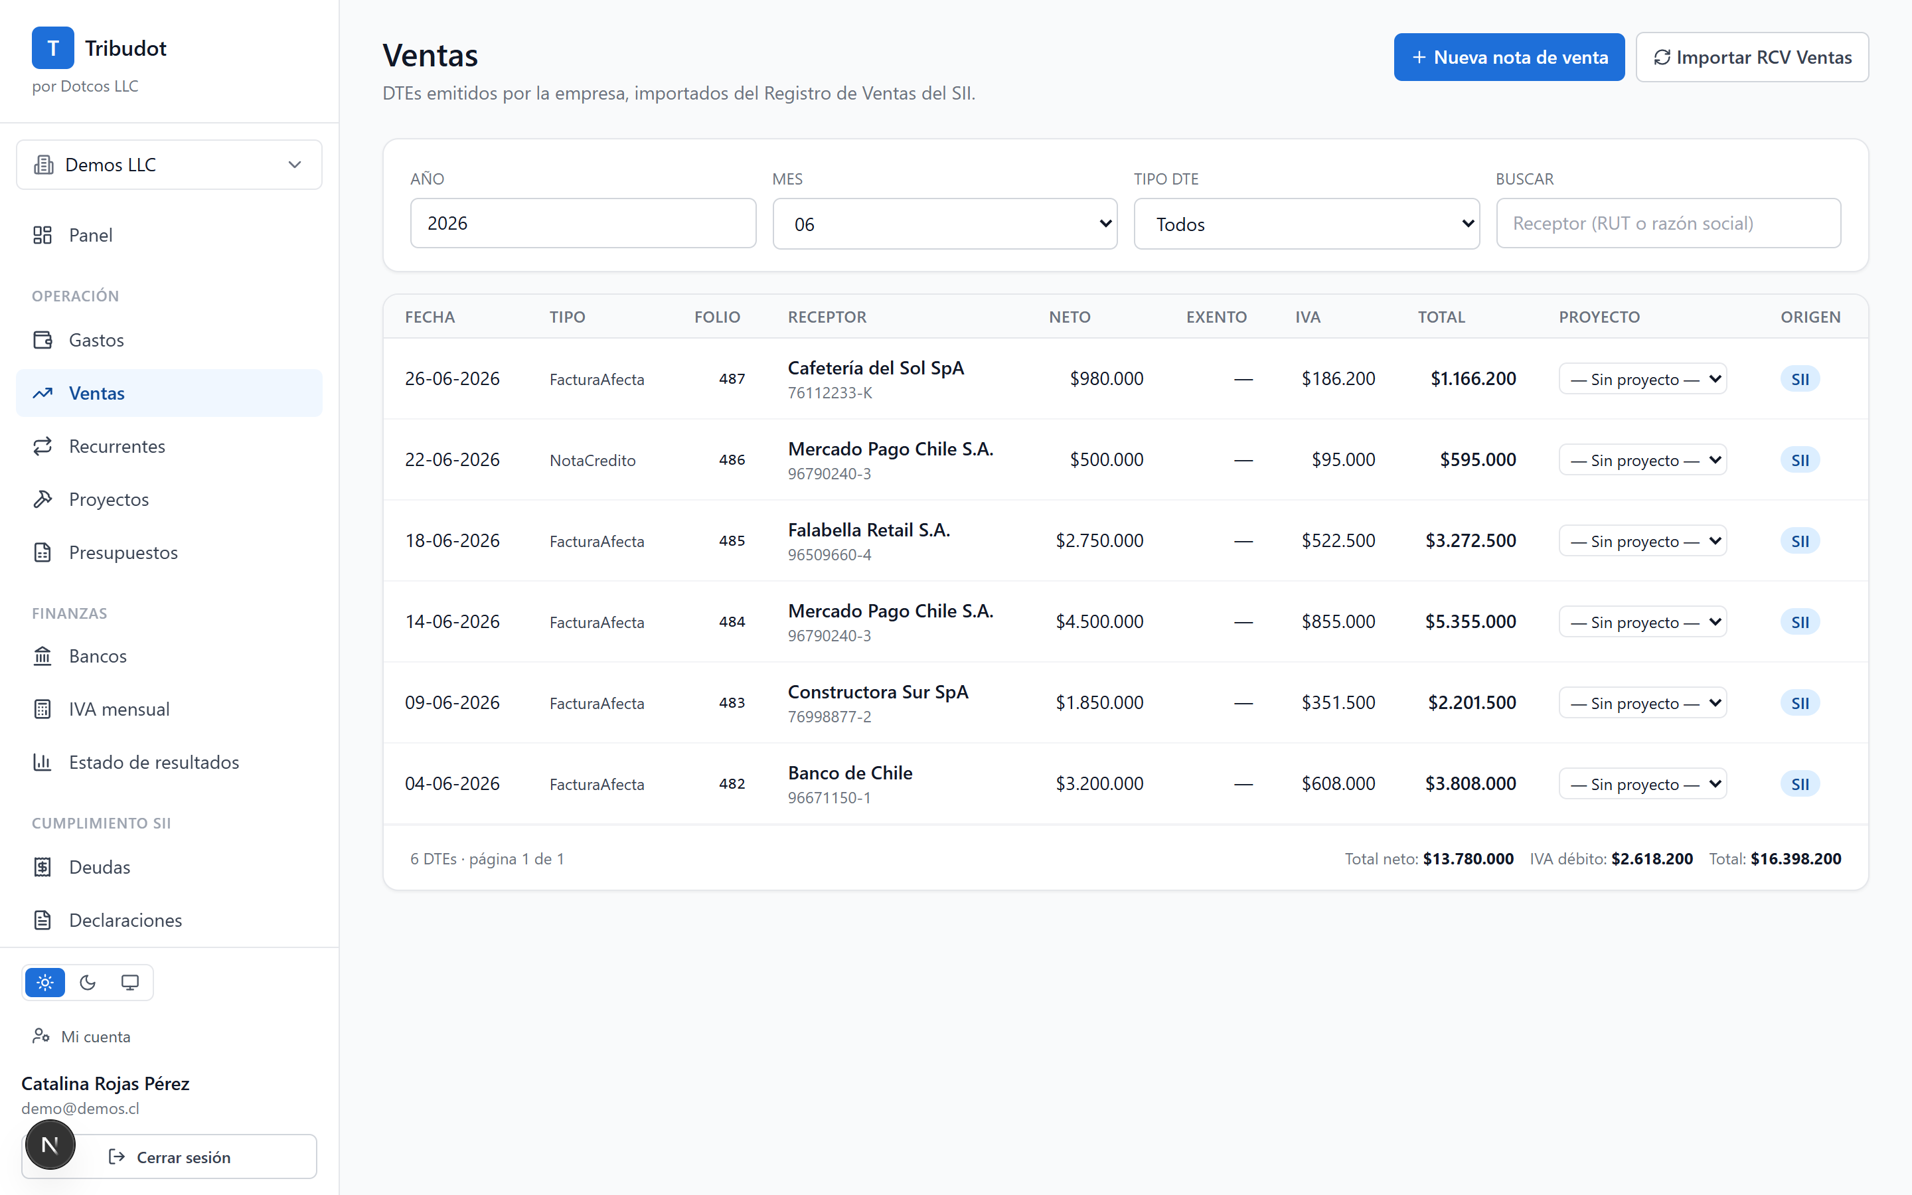Screen dimensions: 1912x1195
Task: Open project dropdown for Falabella Retail S.A.
Action: click(x=1642, y=540)
